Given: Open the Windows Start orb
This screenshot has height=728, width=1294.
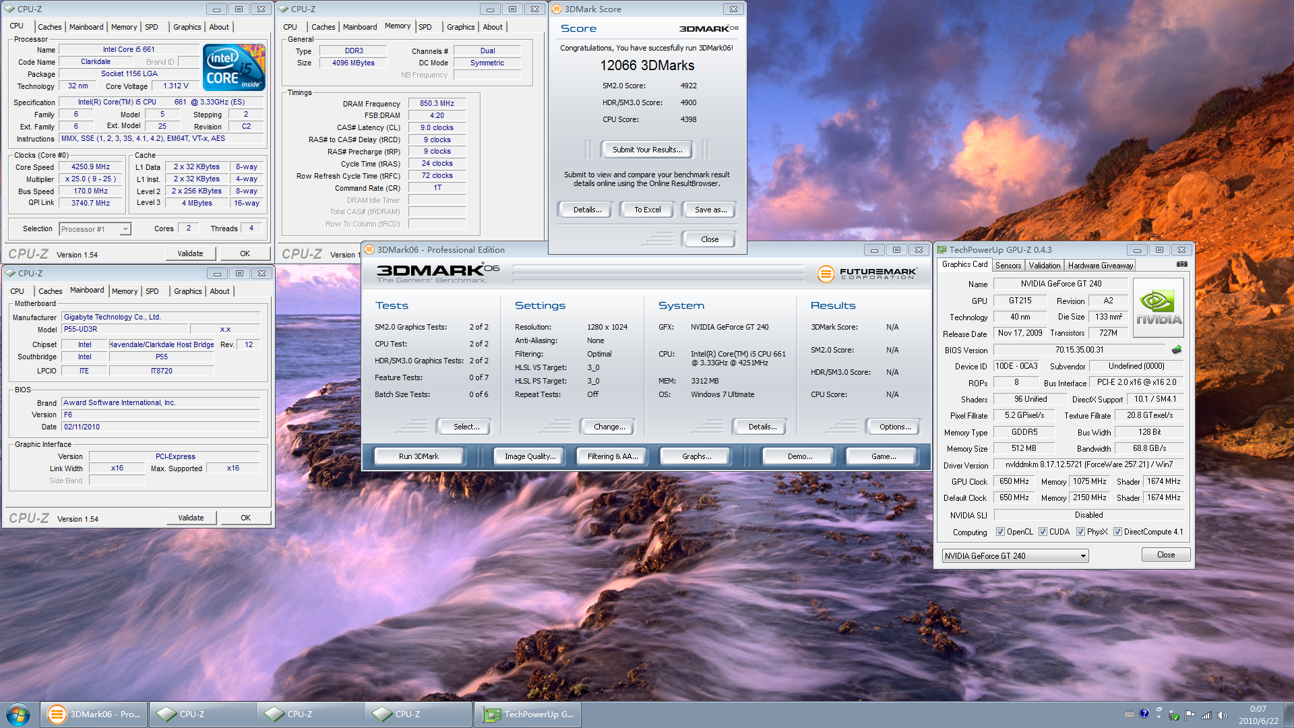Looking at the screenshot, I should pyautogui.click(x=18, y=714).
